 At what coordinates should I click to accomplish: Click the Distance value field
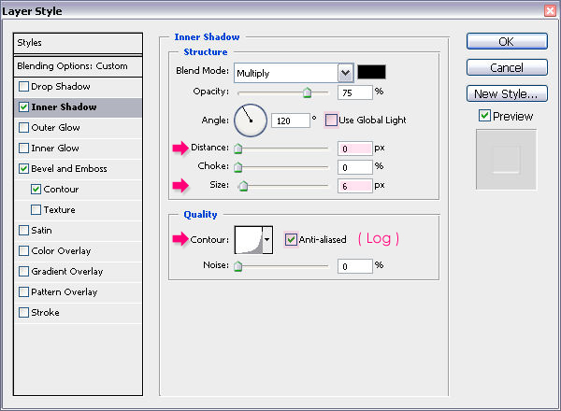(354, 148)
